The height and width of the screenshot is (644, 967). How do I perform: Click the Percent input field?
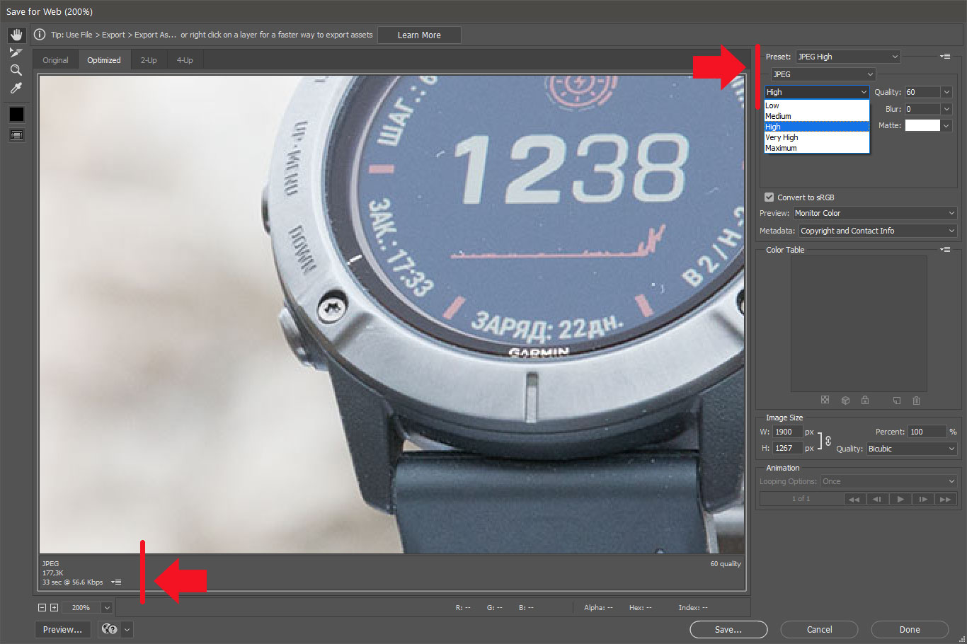pos(927,432)
